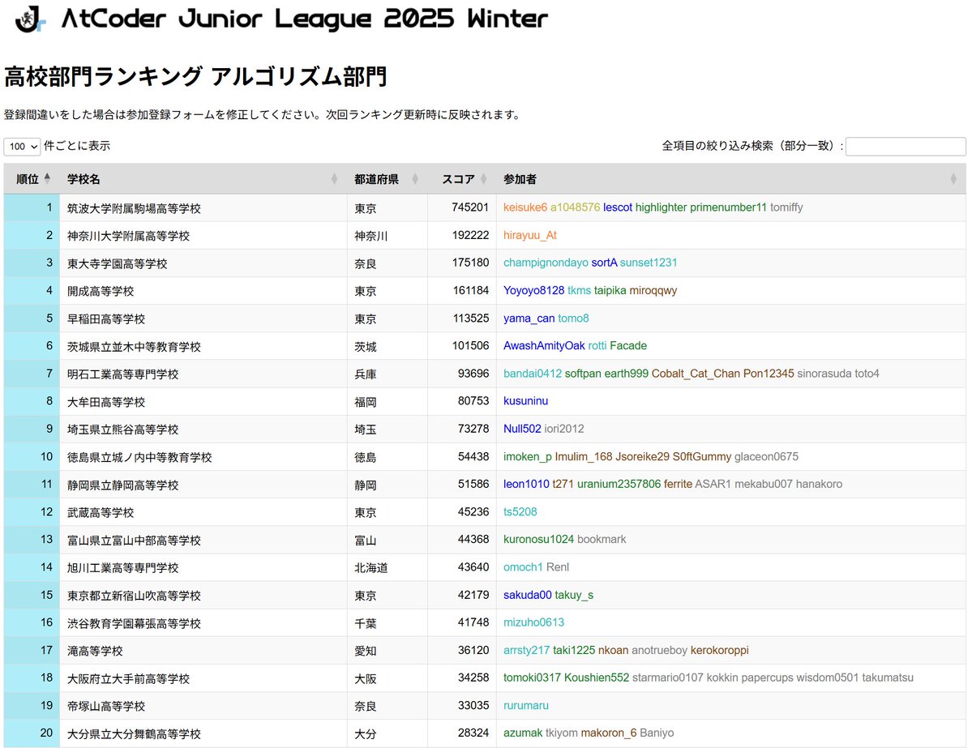This screenshot has width=972, height=748.
Task: Open user primenumber11 profile link
Action: click(728, 207)
